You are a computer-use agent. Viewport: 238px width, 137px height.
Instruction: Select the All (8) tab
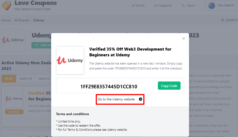point(9,78)
